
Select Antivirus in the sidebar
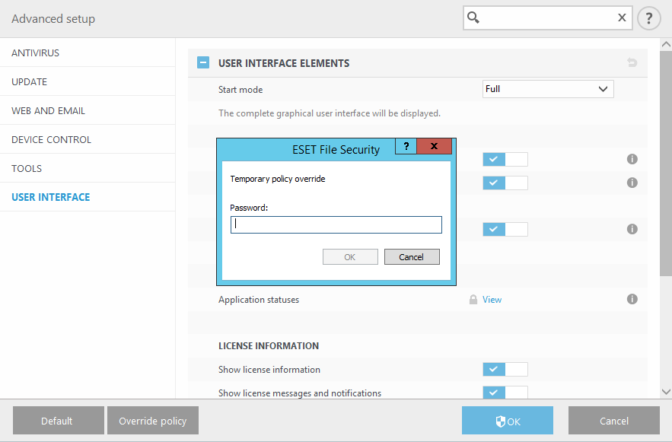[35, 53]
